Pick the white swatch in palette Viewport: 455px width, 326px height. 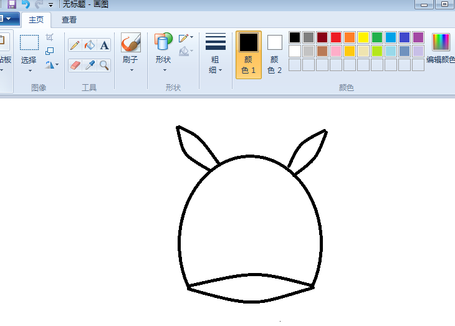295,51
